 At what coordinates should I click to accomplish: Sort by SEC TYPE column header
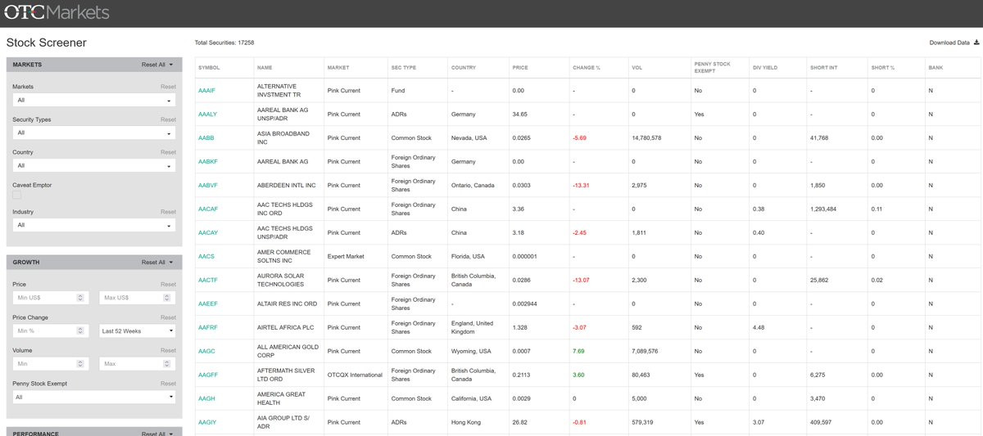tap(404, 68)
